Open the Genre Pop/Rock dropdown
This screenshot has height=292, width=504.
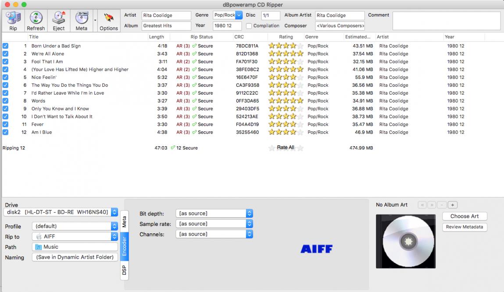[239, 15]
